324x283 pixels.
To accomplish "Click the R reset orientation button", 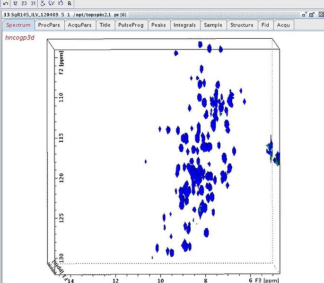I will (70, 3).
